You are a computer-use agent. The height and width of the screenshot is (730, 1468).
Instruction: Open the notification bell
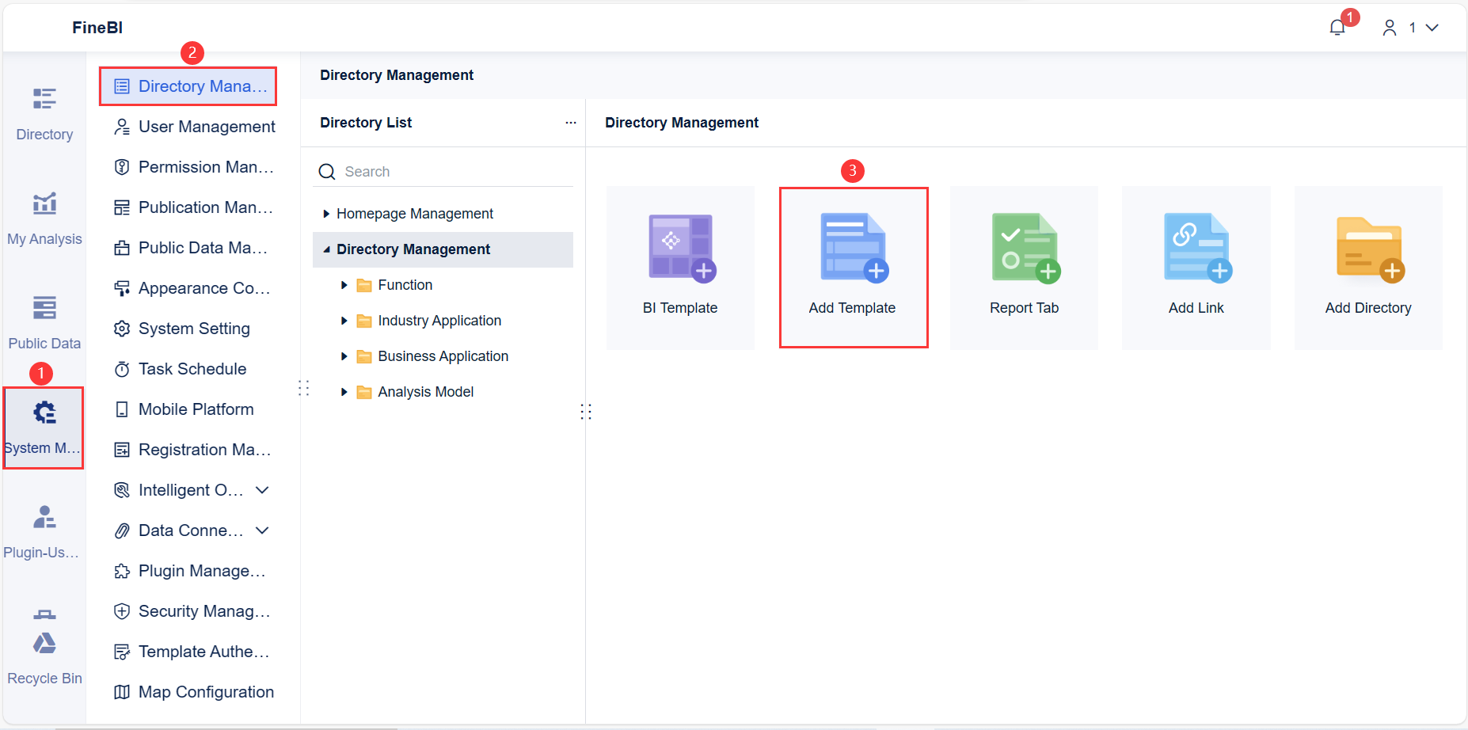pos(1337,26)
